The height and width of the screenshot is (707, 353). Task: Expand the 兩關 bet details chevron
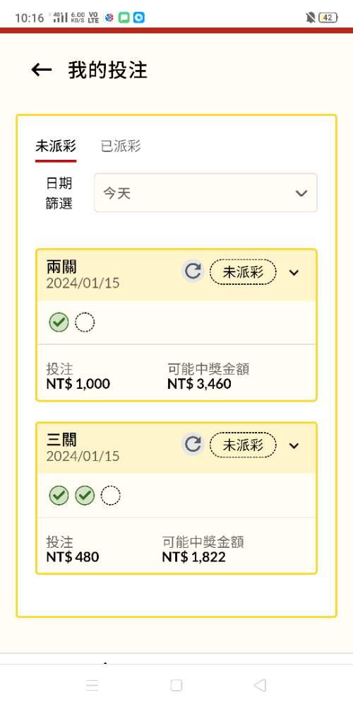coord(294,272)
